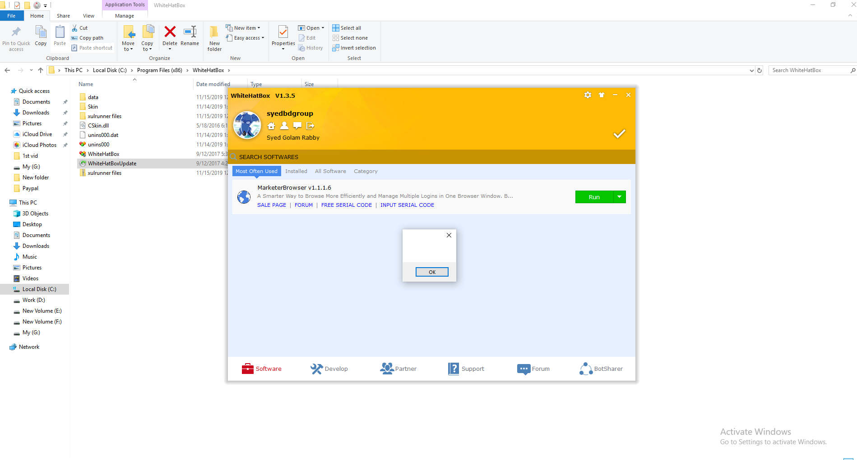Image resolution: width=857 pixels, height=460 pixels.
Task: Click the skin (t-shirt) icon
Action: coord(602,95)
